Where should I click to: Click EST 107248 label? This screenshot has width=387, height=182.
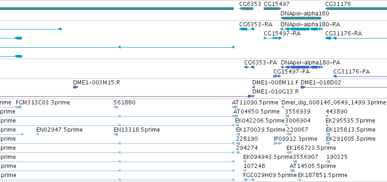(x=254, y=166)
